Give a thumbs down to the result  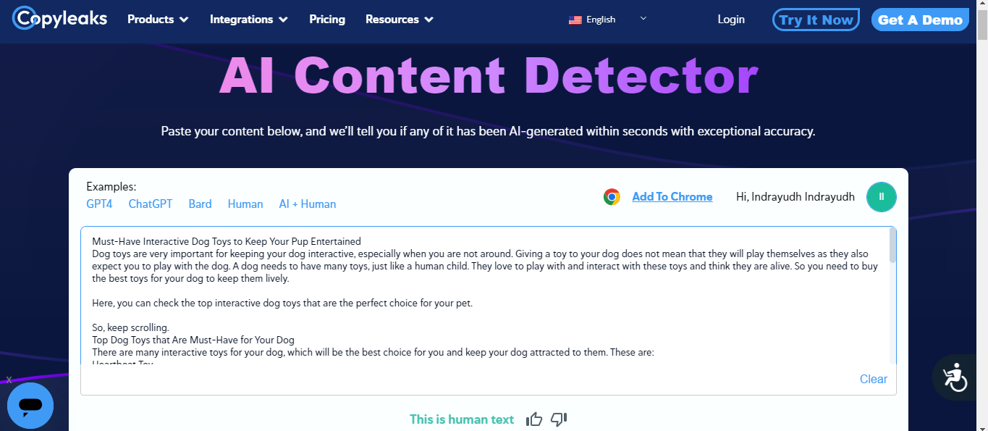pyautogui.click(x=559, y=419)
